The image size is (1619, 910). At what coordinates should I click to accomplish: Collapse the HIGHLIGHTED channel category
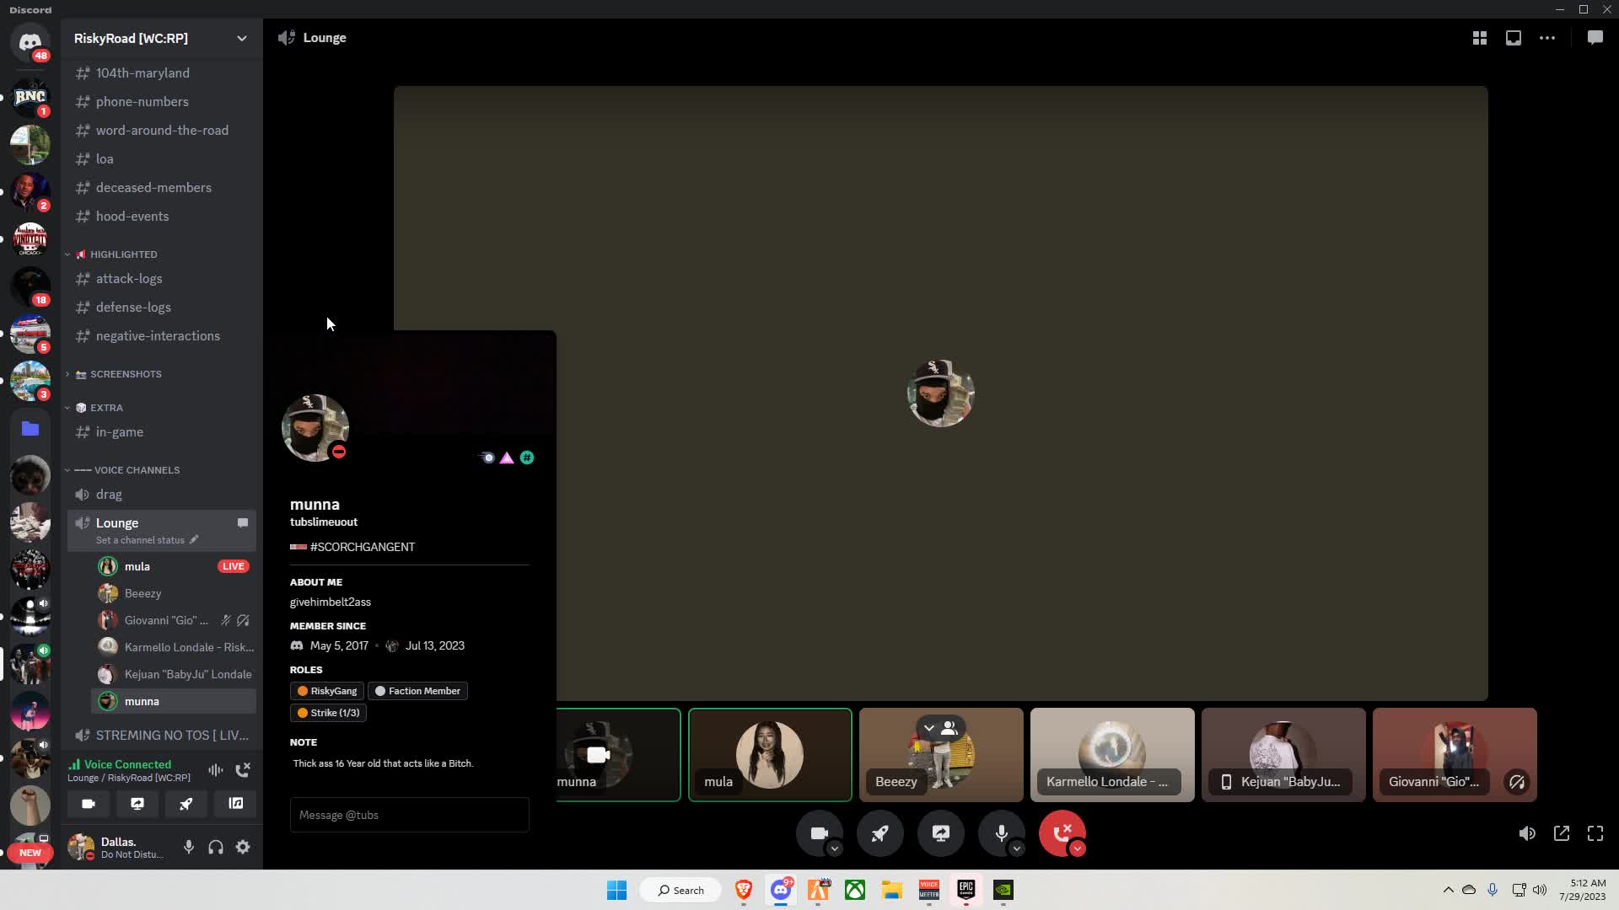click(123, 254)
